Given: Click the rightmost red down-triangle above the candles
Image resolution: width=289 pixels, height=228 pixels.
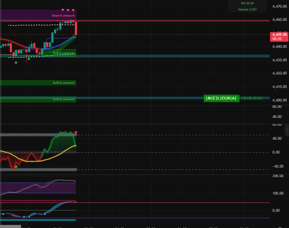Looking at the screenshot, I should tap(73, 11).
